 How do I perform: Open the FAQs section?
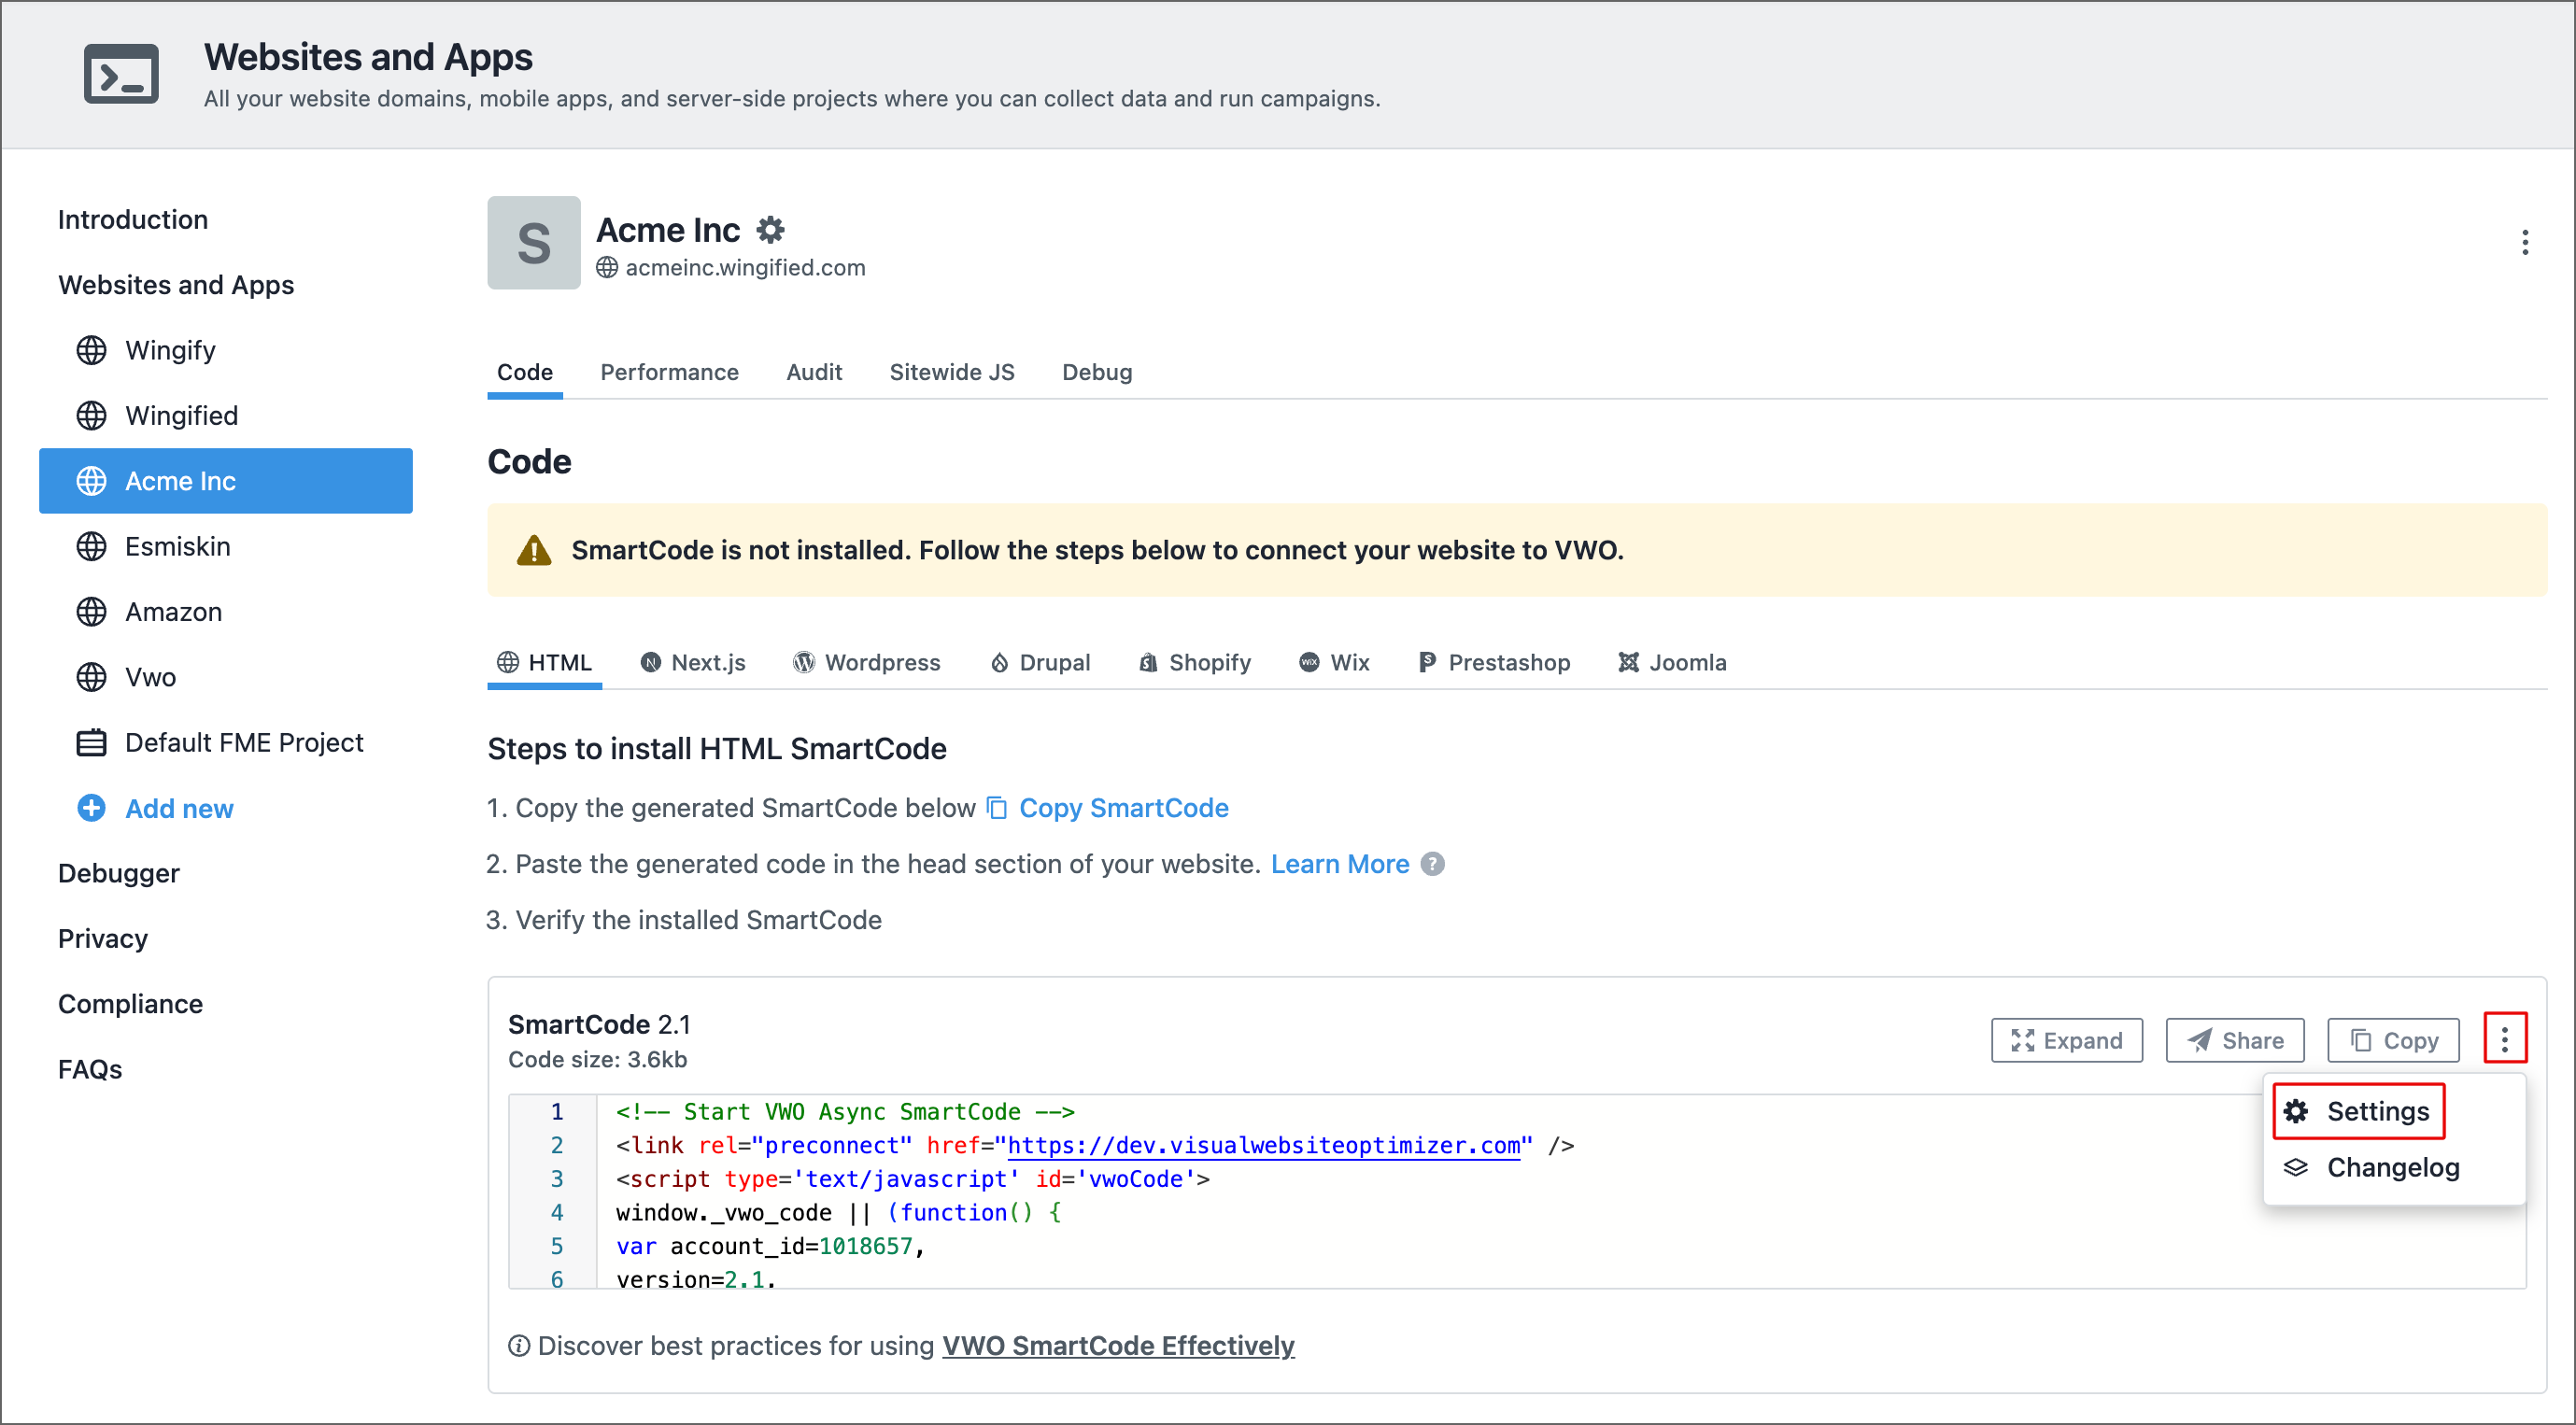click(90, 1070)
